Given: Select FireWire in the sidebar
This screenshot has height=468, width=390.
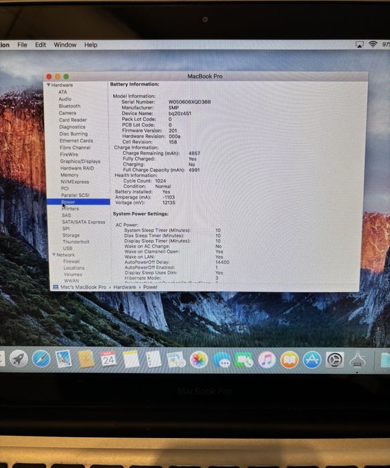Looking at the screenshot, I should [69, 154].
